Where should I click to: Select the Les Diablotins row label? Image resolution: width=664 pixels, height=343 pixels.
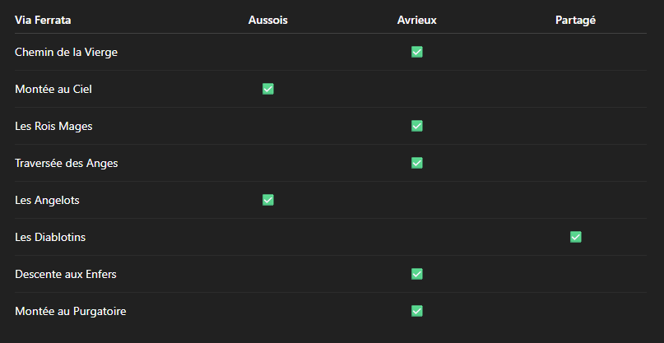pyautogui.click(x=50, y=237)
